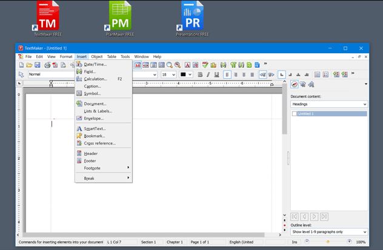Click the bar chart icon in toolbar
The width and height of the screenshot is (383, 250).
tap(213, 65)
